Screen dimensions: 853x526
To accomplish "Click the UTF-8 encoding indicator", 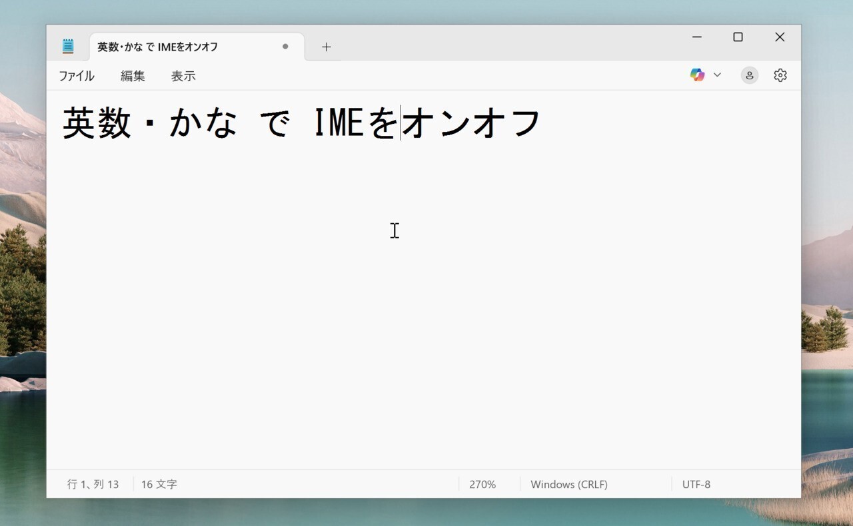I will (x=696, y=485).
